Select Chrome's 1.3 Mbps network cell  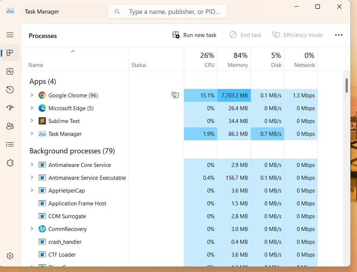(x=301, y=95)
